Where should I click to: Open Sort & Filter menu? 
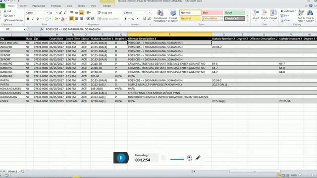[x=301, y=16]
